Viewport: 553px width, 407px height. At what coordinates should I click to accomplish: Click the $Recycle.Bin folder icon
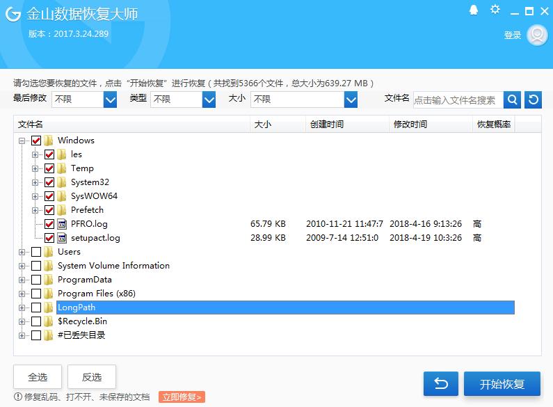tap(48, 321)
